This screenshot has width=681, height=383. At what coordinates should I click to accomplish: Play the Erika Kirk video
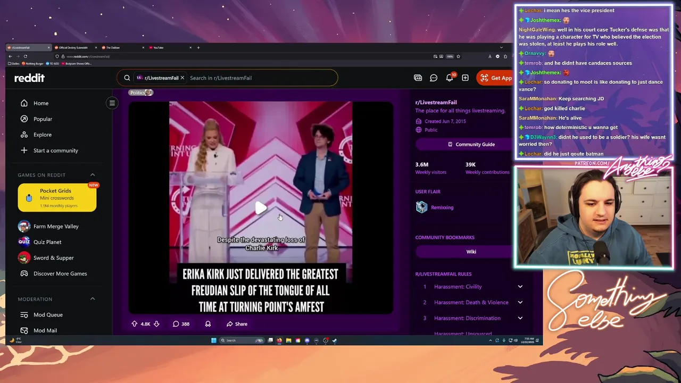(261, 208)
